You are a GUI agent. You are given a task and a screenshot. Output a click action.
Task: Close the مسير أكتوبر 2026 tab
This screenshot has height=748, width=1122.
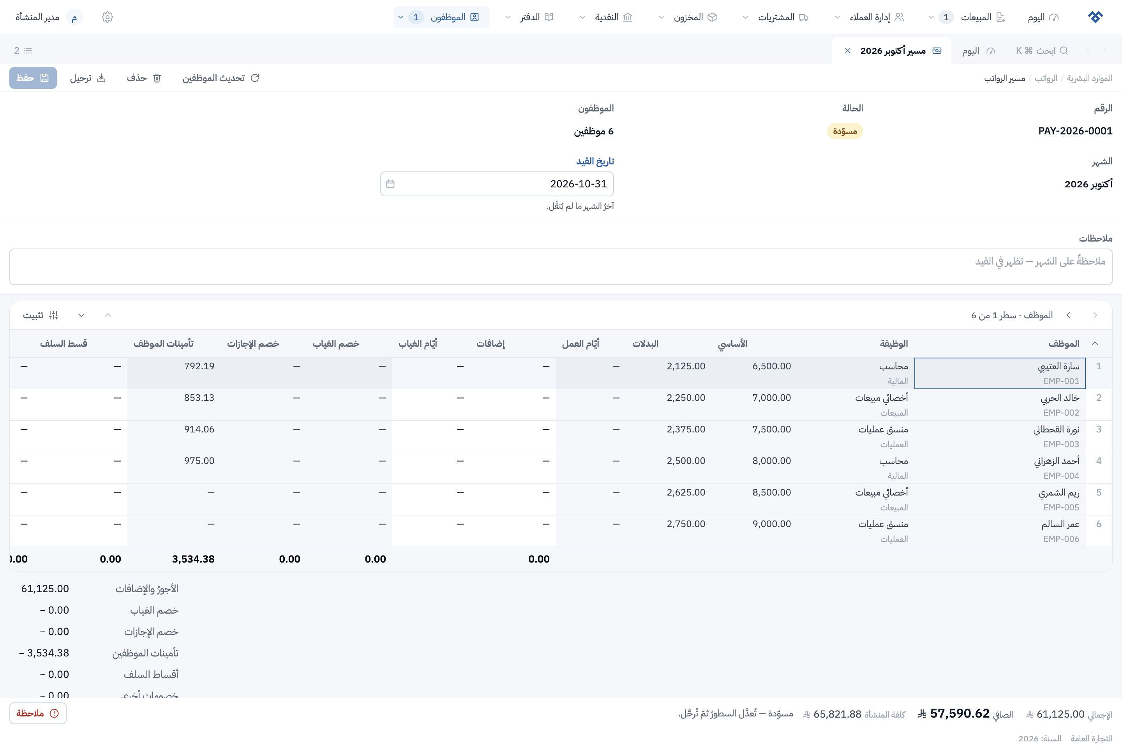tap(848, 51)
